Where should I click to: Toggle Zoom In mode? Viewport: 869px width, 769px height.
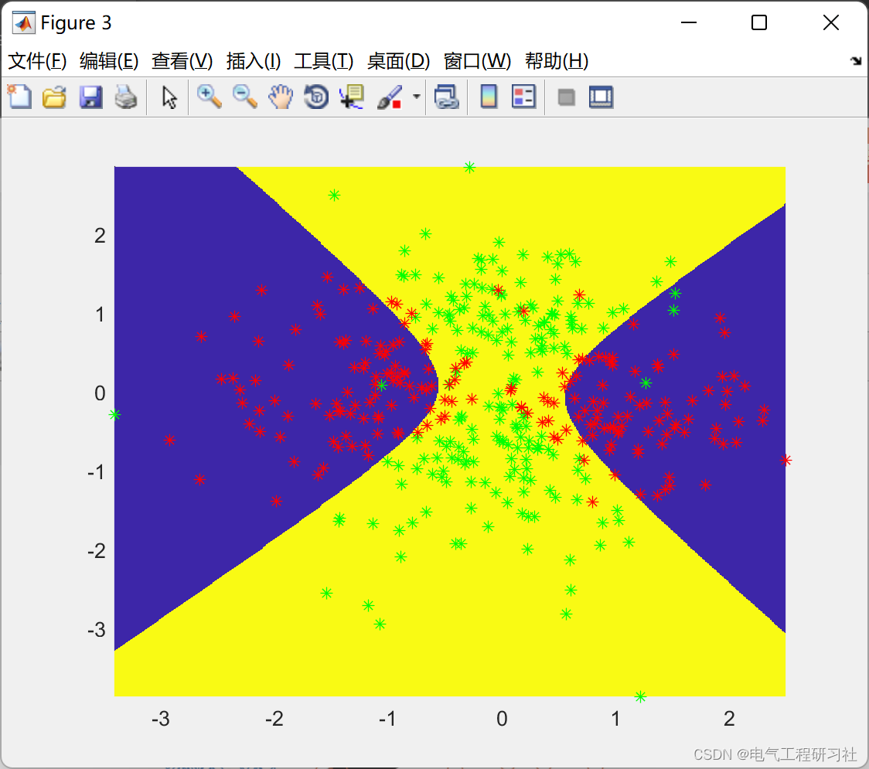[x=210, y=97]
